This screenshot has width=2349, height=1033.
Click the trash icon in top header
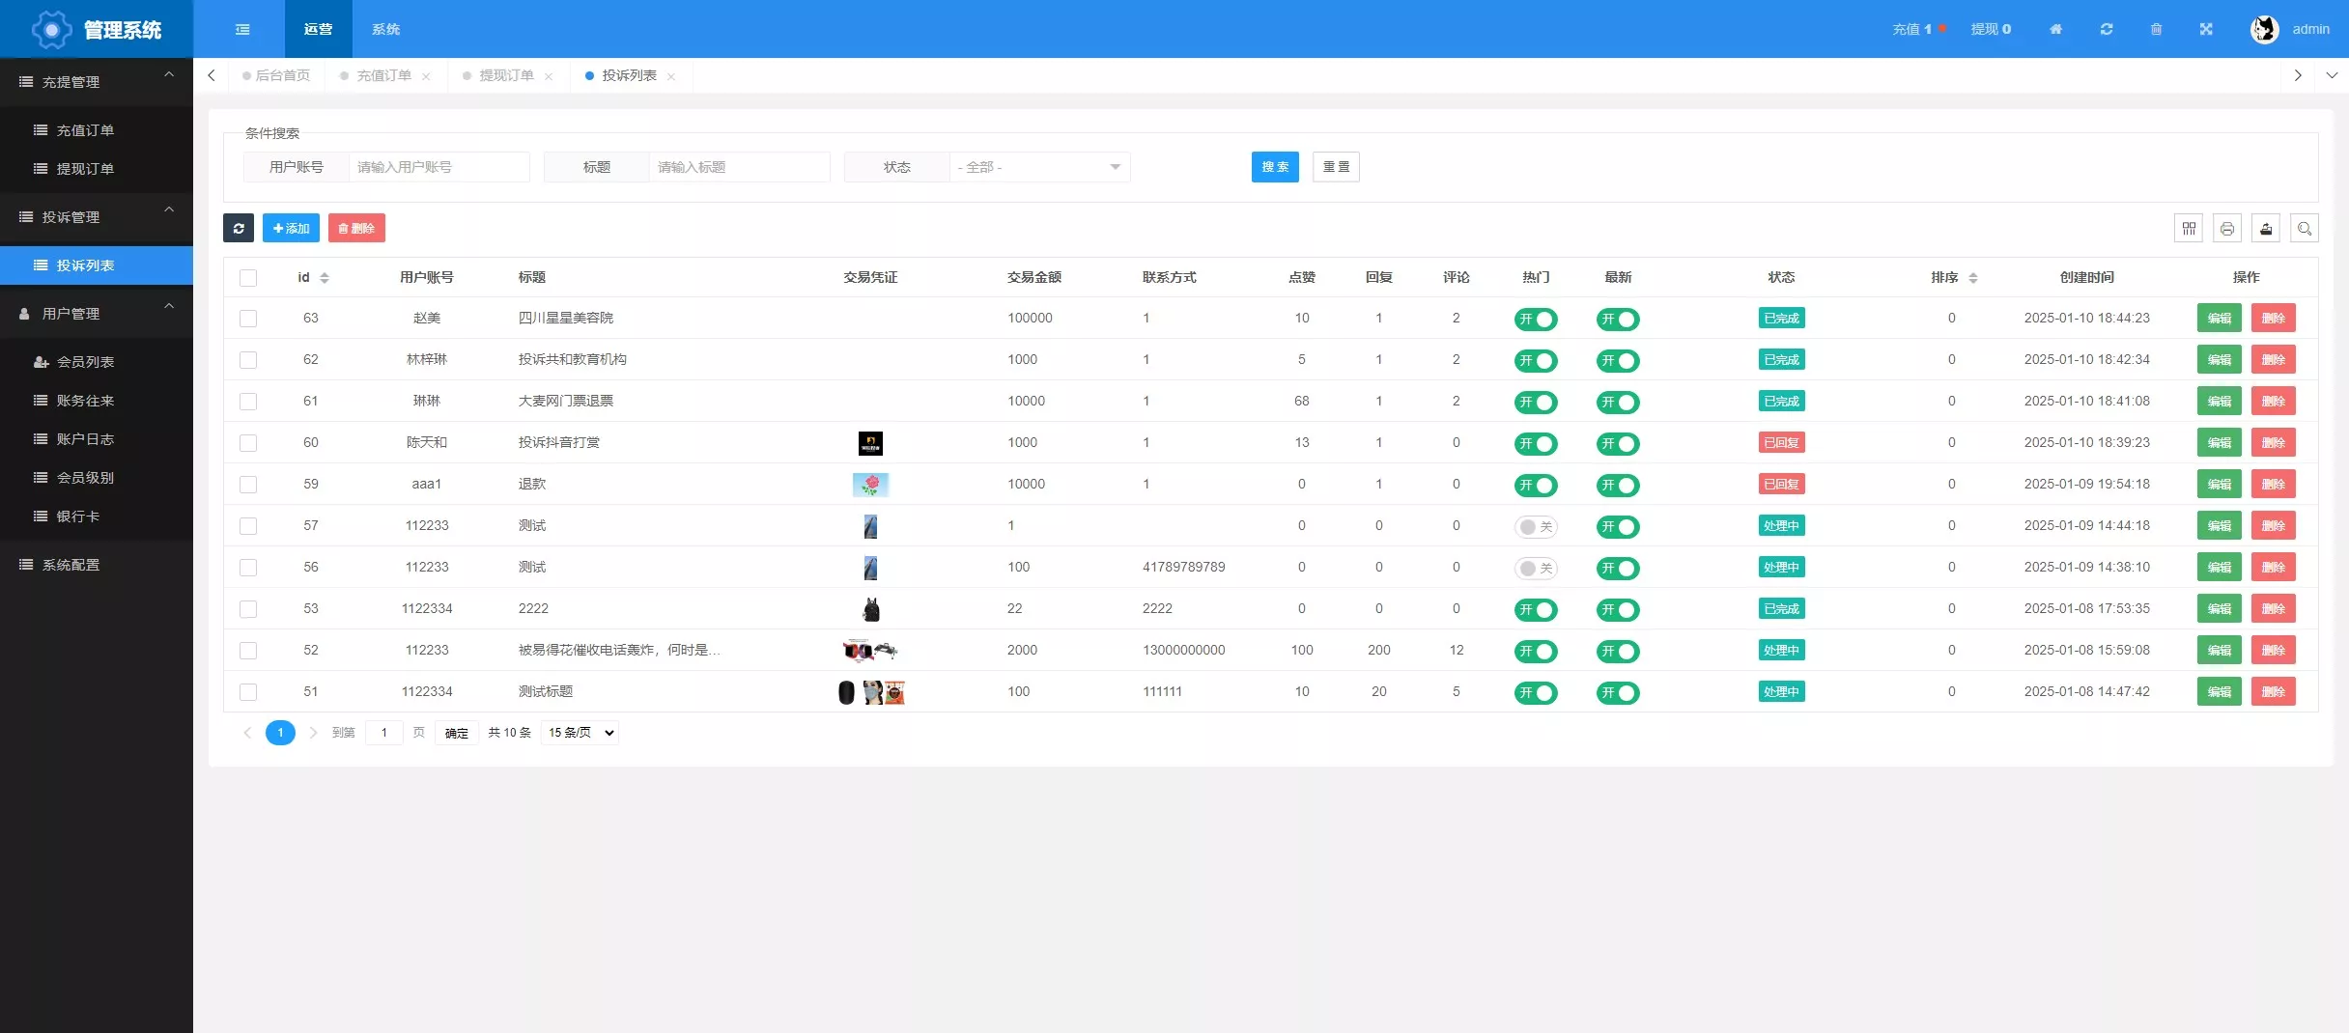pos(2156,29)
